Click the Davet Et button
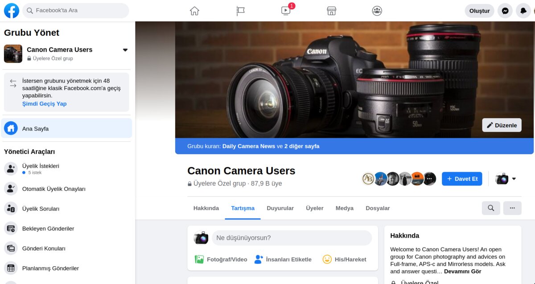The width and height of the screenshot is (535, 284). (x=462, y=179)
